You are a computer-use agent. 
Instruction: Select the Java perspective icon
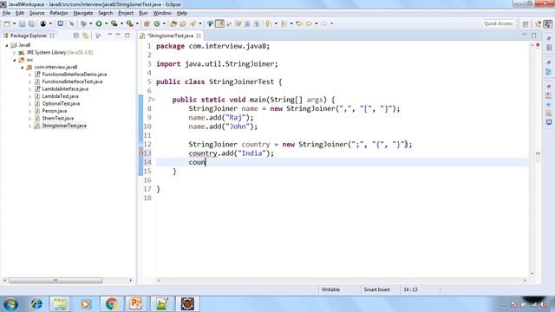[547, 23]
